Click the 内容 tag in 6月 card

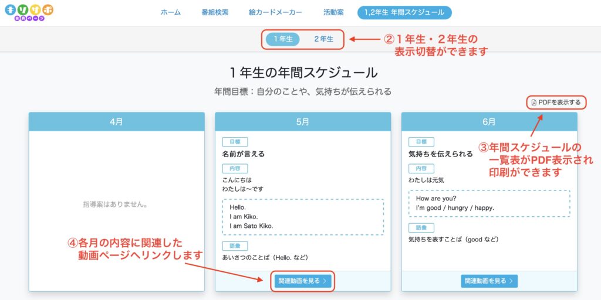point(421,169)
